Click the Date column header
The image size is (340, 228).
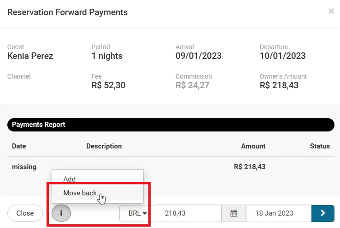coord(19,146)
